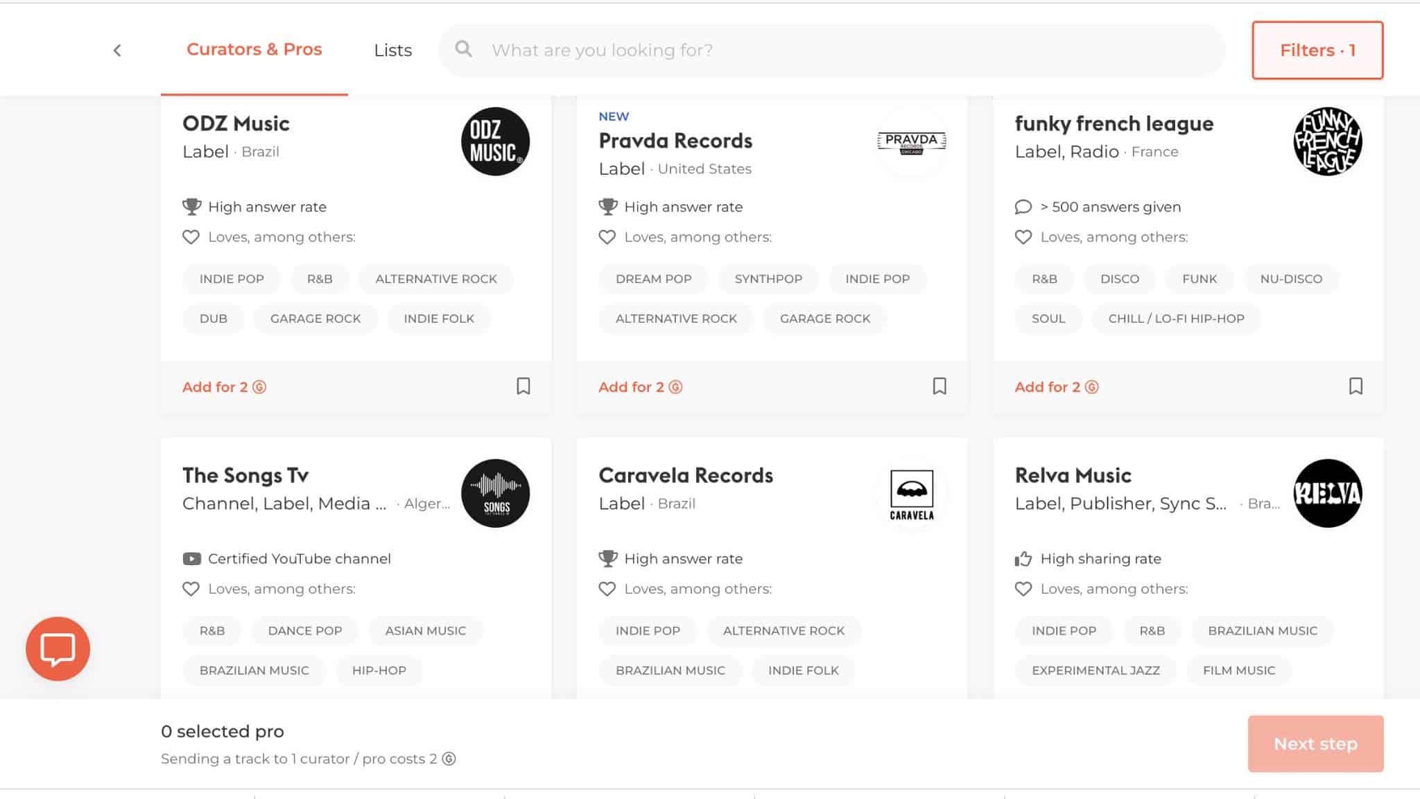The image size is (1420, 799).
Task: Select INDIE FOLK tag on Caravela Records
Action: [804, 670]
